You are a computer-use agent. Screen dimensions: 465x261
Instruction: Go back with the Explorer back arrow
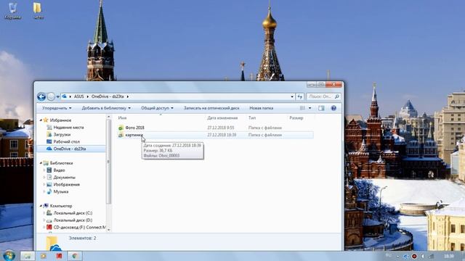tap(41, 96)
